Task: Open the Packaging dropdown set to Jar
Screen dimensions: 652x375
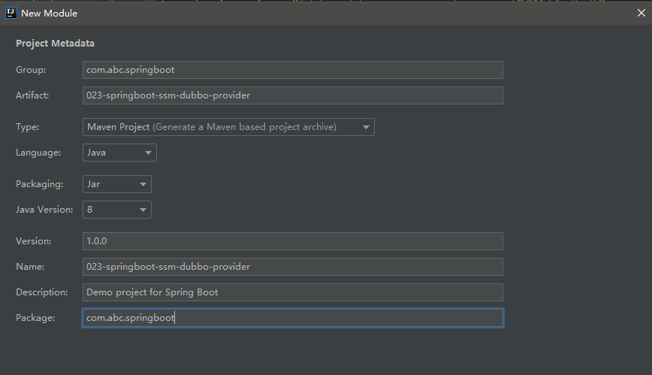Action: [116, 184]
